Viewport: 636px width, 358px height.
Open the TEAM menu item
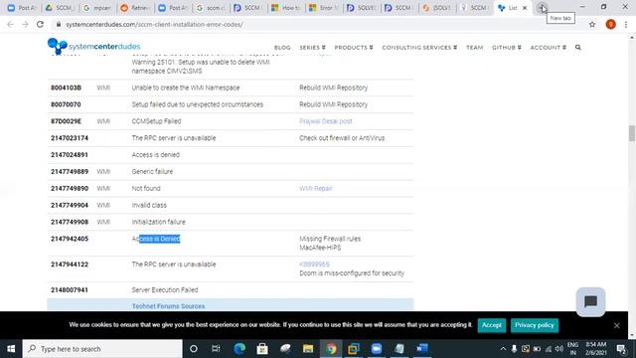click(475, 48)
